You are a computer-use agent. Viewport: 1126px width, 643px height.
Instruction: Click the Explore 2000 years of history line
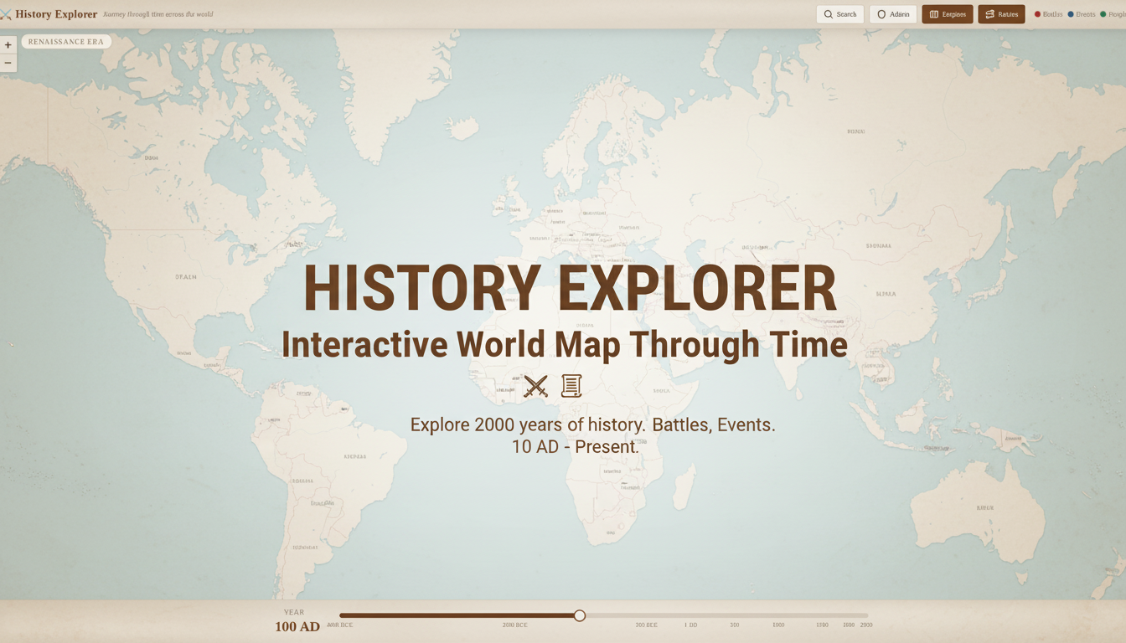coord(592,424)
